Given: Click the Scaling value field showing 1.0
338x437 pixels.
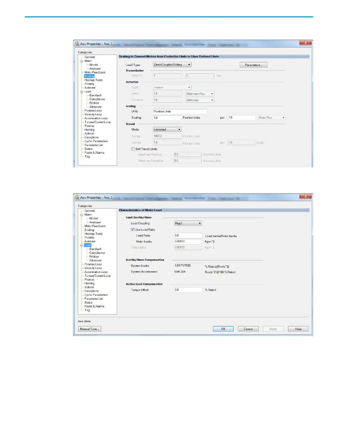Looking at the screenshot, I should pyautogui.click(x=167, y=118).
